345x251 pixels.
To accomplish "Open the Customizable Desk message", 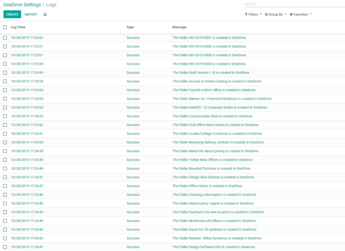I will coord(212,116).
